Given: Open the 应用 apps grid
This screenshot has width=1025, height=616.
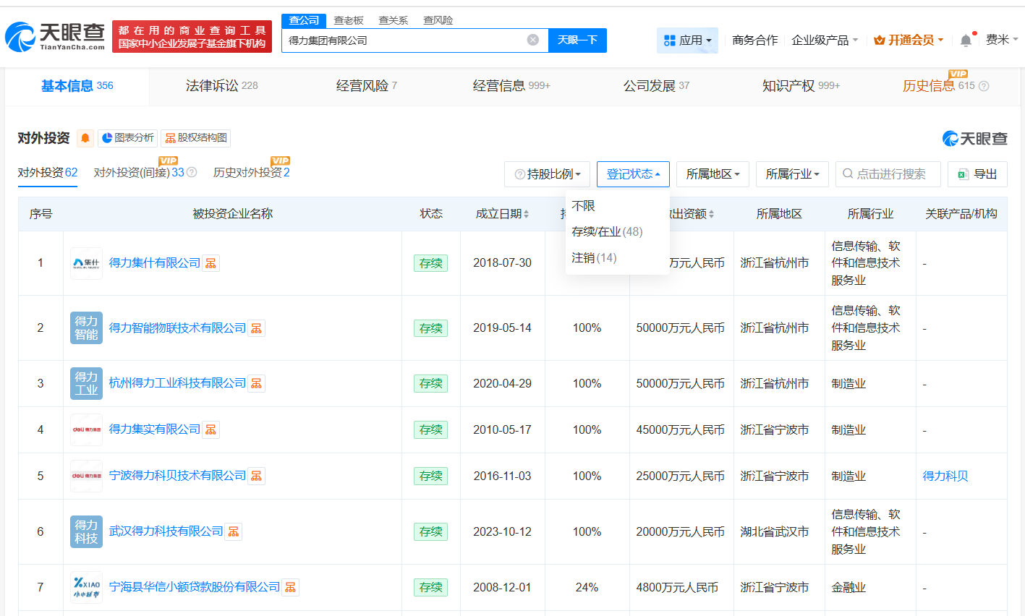Looking at the screenshot, I should click(x=688, y=40).
